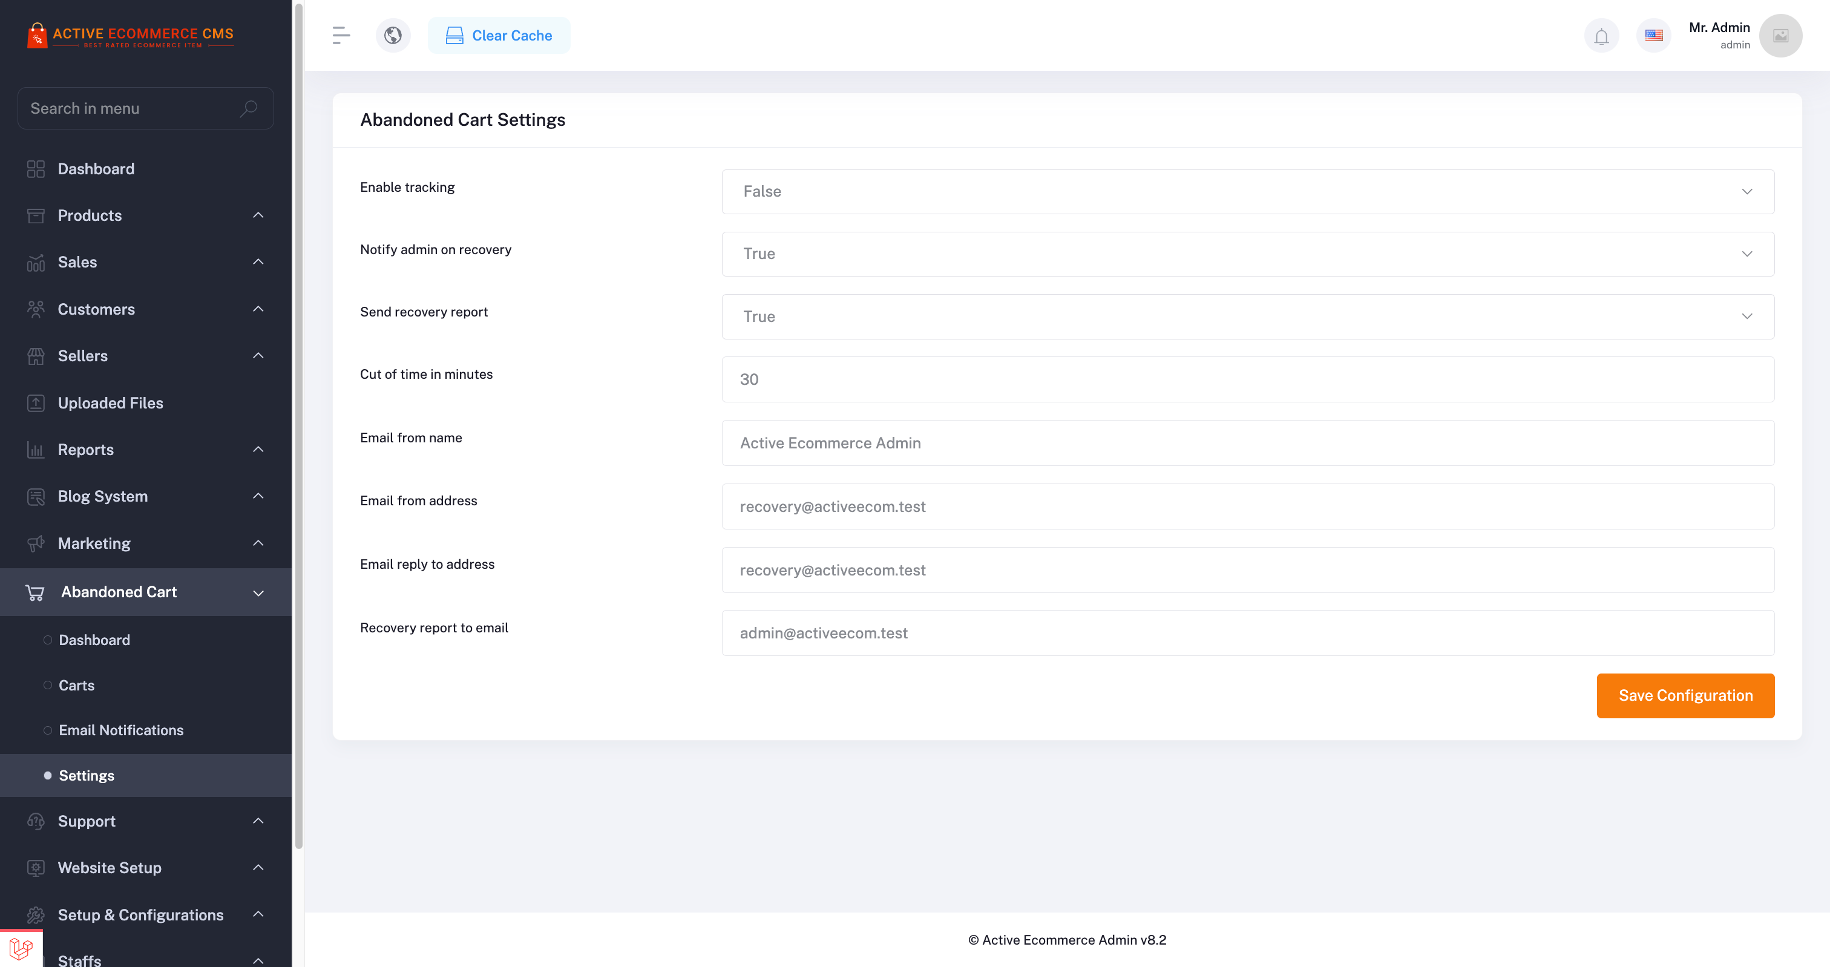The height and width of the screenshot is (967, 1830).
Task: Click the Save Configuration button
Action: [1685, 695]
